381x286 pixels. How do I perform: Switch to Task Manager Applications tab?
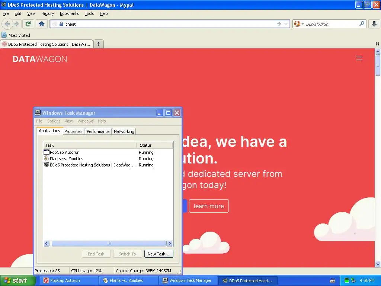(49, 131)
